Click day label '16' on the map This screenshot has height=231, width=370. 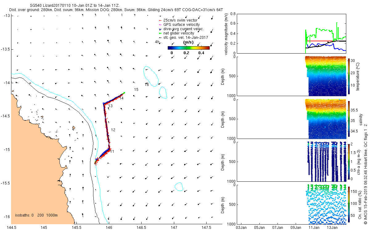[x=147, y=85]
